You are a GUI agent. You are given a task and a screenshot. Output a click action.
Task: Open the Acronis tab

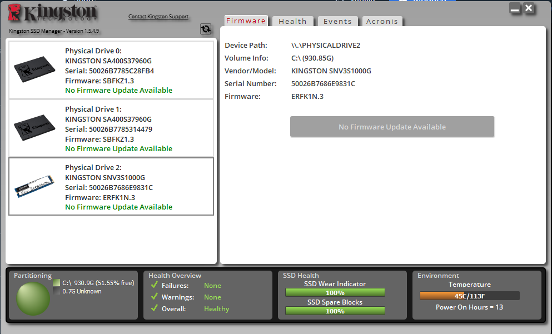coord(382,21)
